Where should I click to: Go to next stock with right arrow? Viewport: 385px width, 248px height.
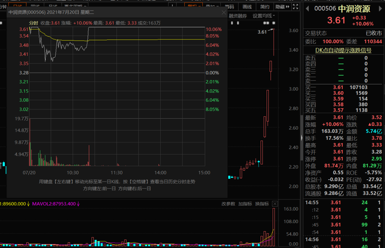380,9
